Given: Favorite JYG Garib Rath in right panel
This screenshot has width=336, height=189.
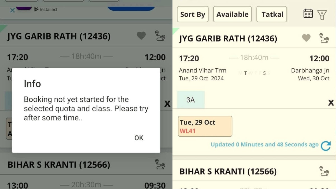Looking at the screenshot, I should (x=306, y=38).
